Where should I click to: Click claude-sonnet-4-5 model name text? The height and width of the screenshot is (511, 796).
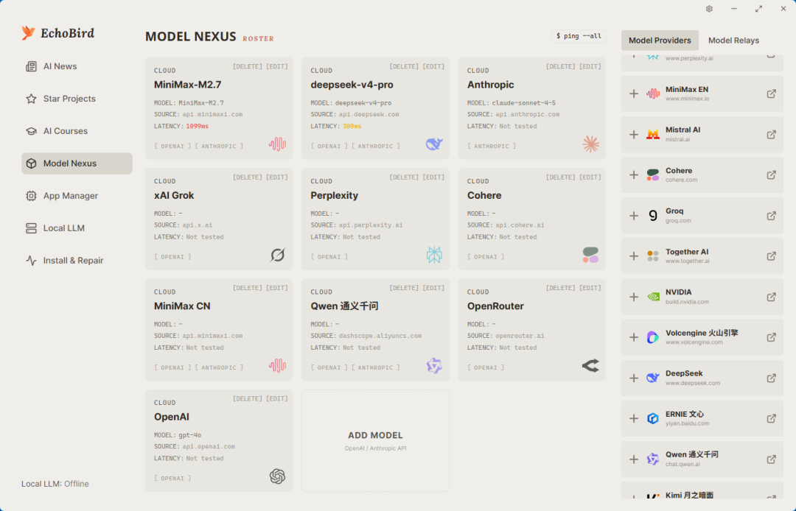pos(523,103)
